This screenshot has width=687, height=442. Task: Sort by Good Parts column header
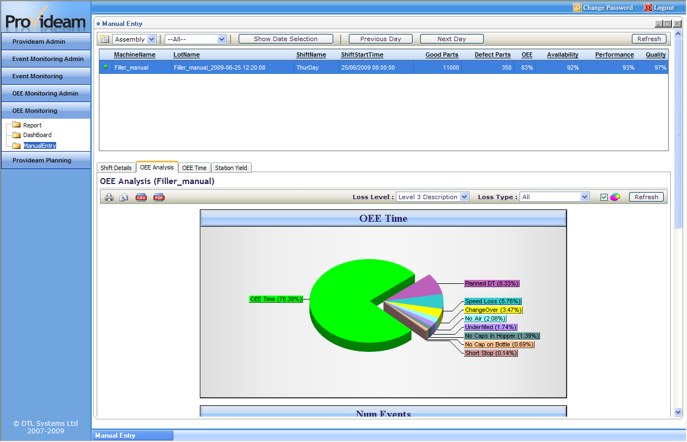[x=442, y=55]
